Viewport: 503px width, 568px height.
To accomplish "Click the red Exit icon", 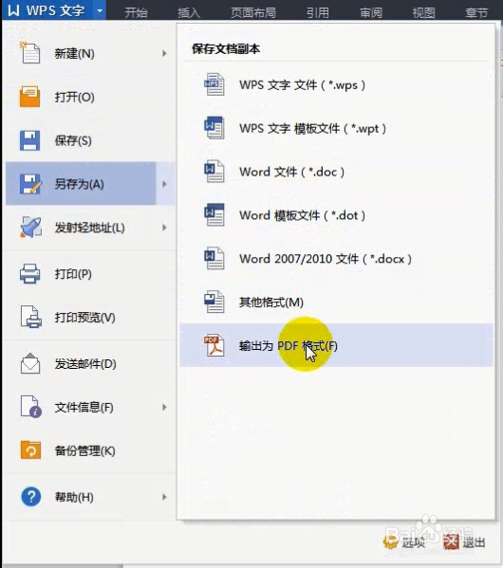I will (x=451, y=541).
